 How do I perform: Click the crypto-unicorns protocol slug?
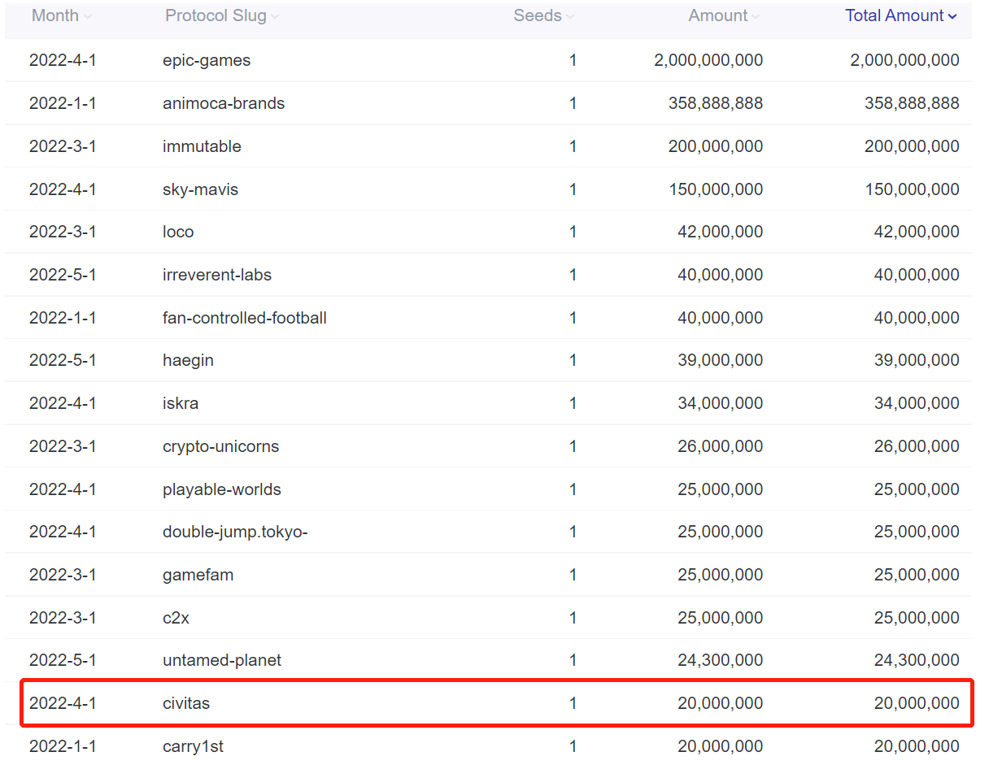222,446
